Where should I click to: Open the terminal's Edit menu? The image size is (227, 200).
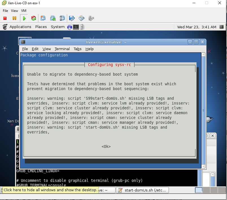35,49
